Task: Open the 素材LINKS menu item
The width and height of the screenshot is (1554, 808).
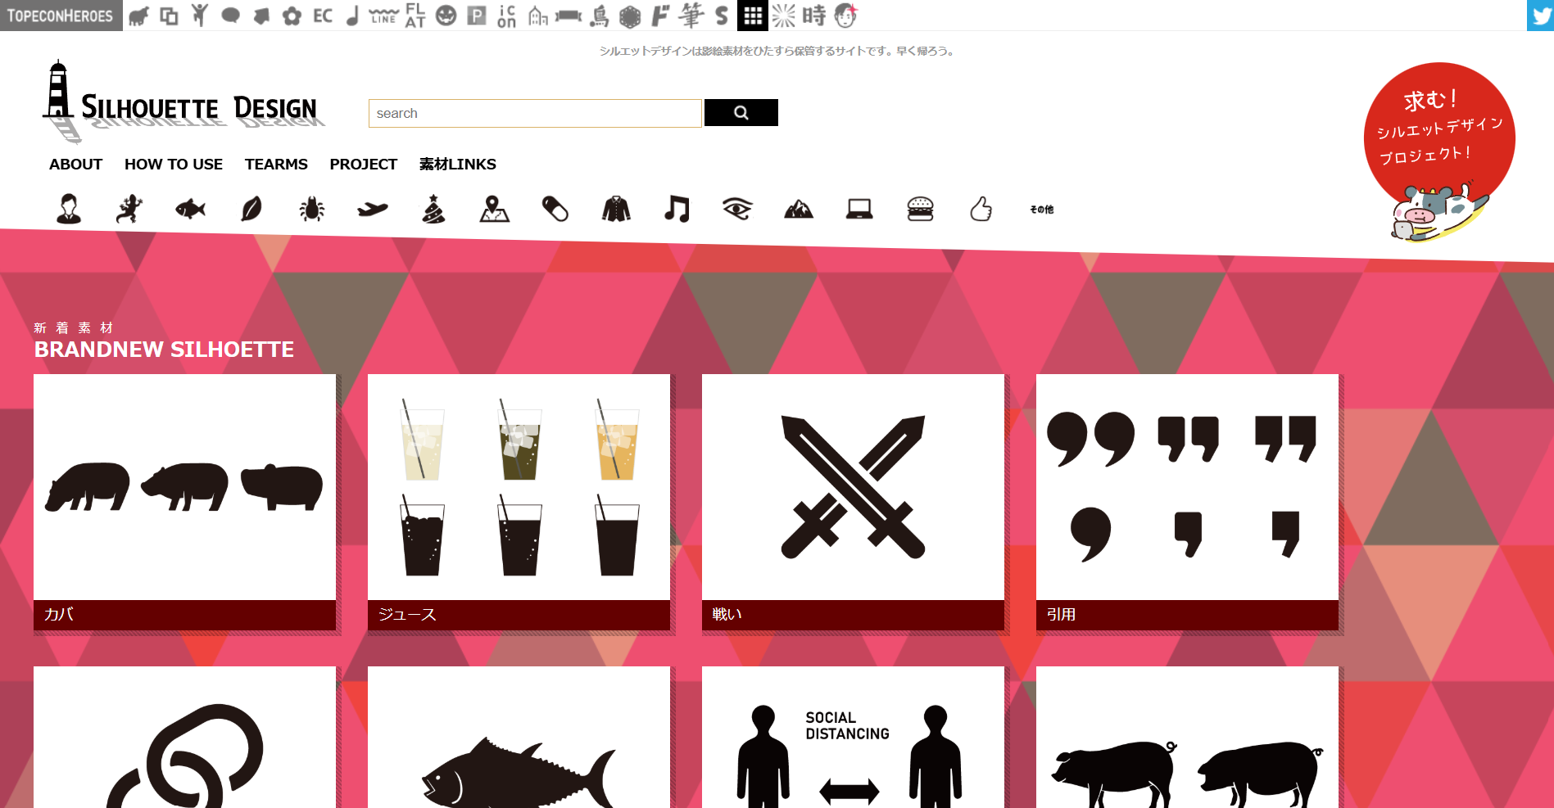Action: [458, 165]
